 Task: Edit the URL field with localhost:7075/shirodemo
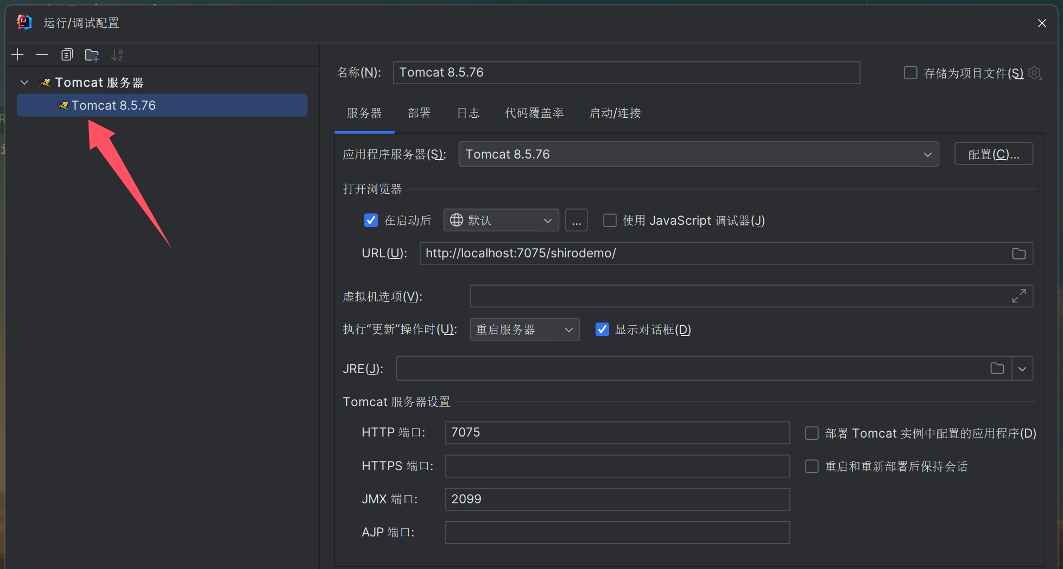tap(726, 254)
